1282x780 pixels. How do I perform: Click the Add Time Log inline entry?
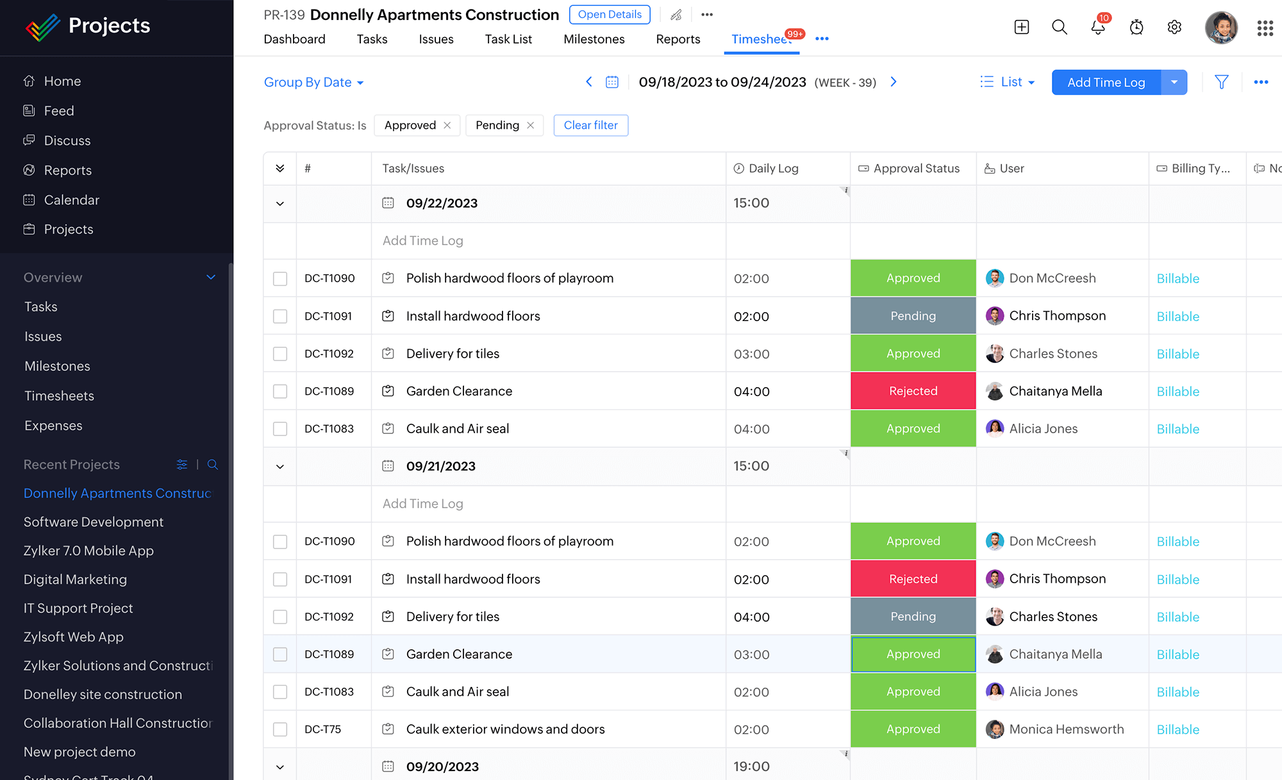(422, 240)
